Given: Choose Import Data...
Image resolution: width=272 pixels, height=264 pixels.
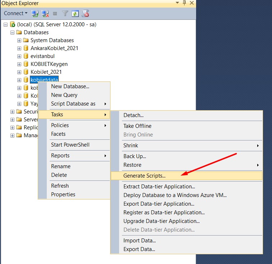Looking at the screenshot, I should [x=186, y=241].
